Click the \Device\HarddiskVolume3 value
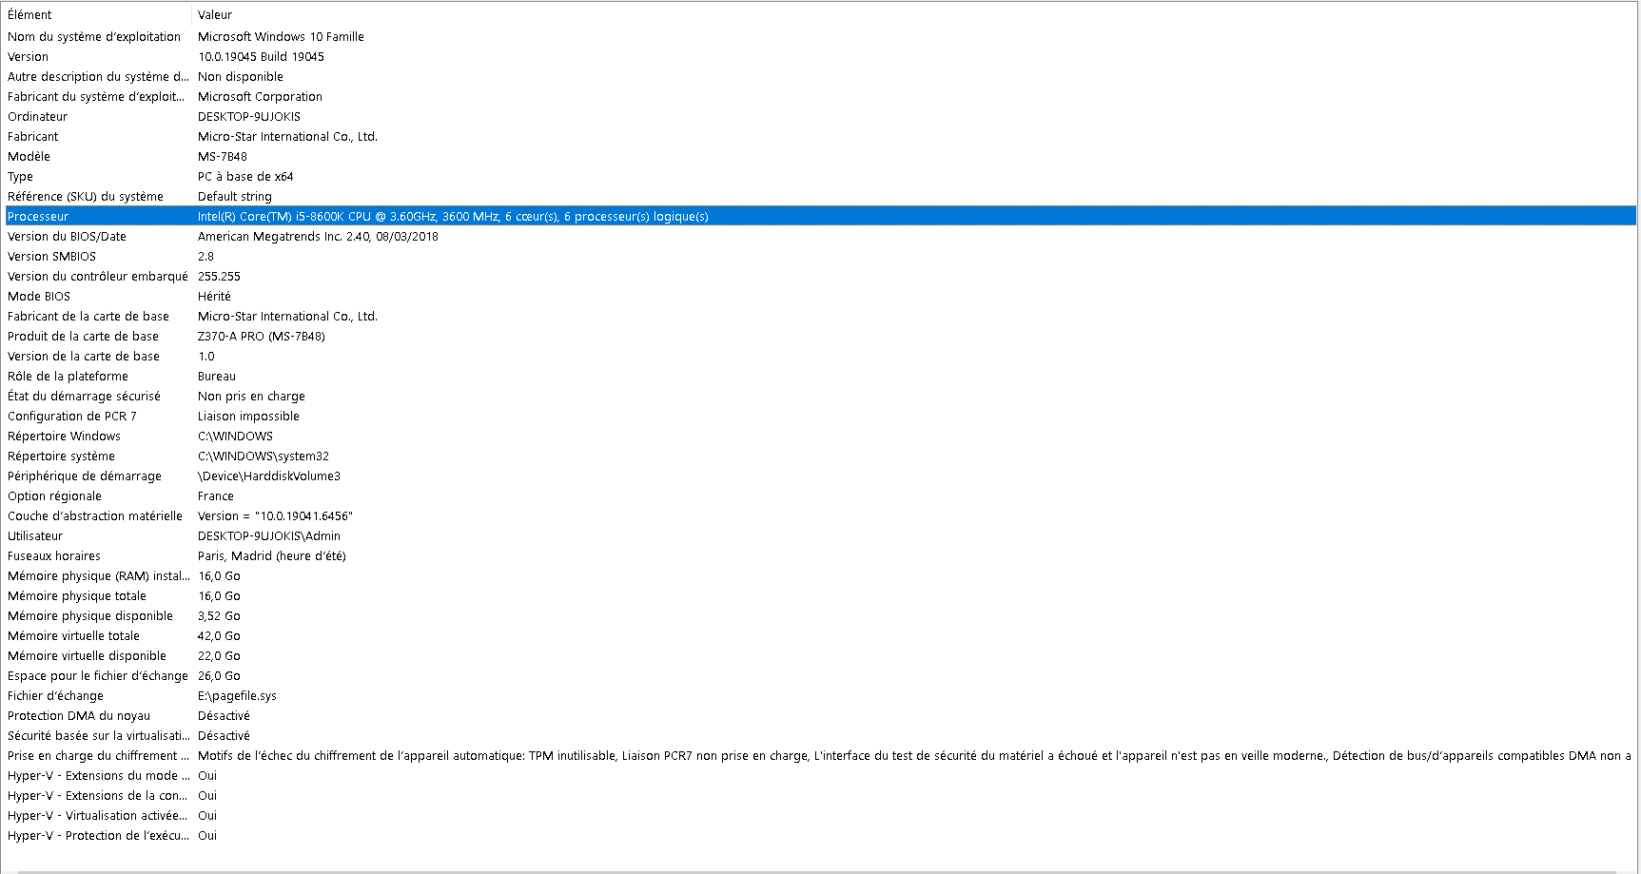This screenshot has height=874, width=1641. [269, 476]
